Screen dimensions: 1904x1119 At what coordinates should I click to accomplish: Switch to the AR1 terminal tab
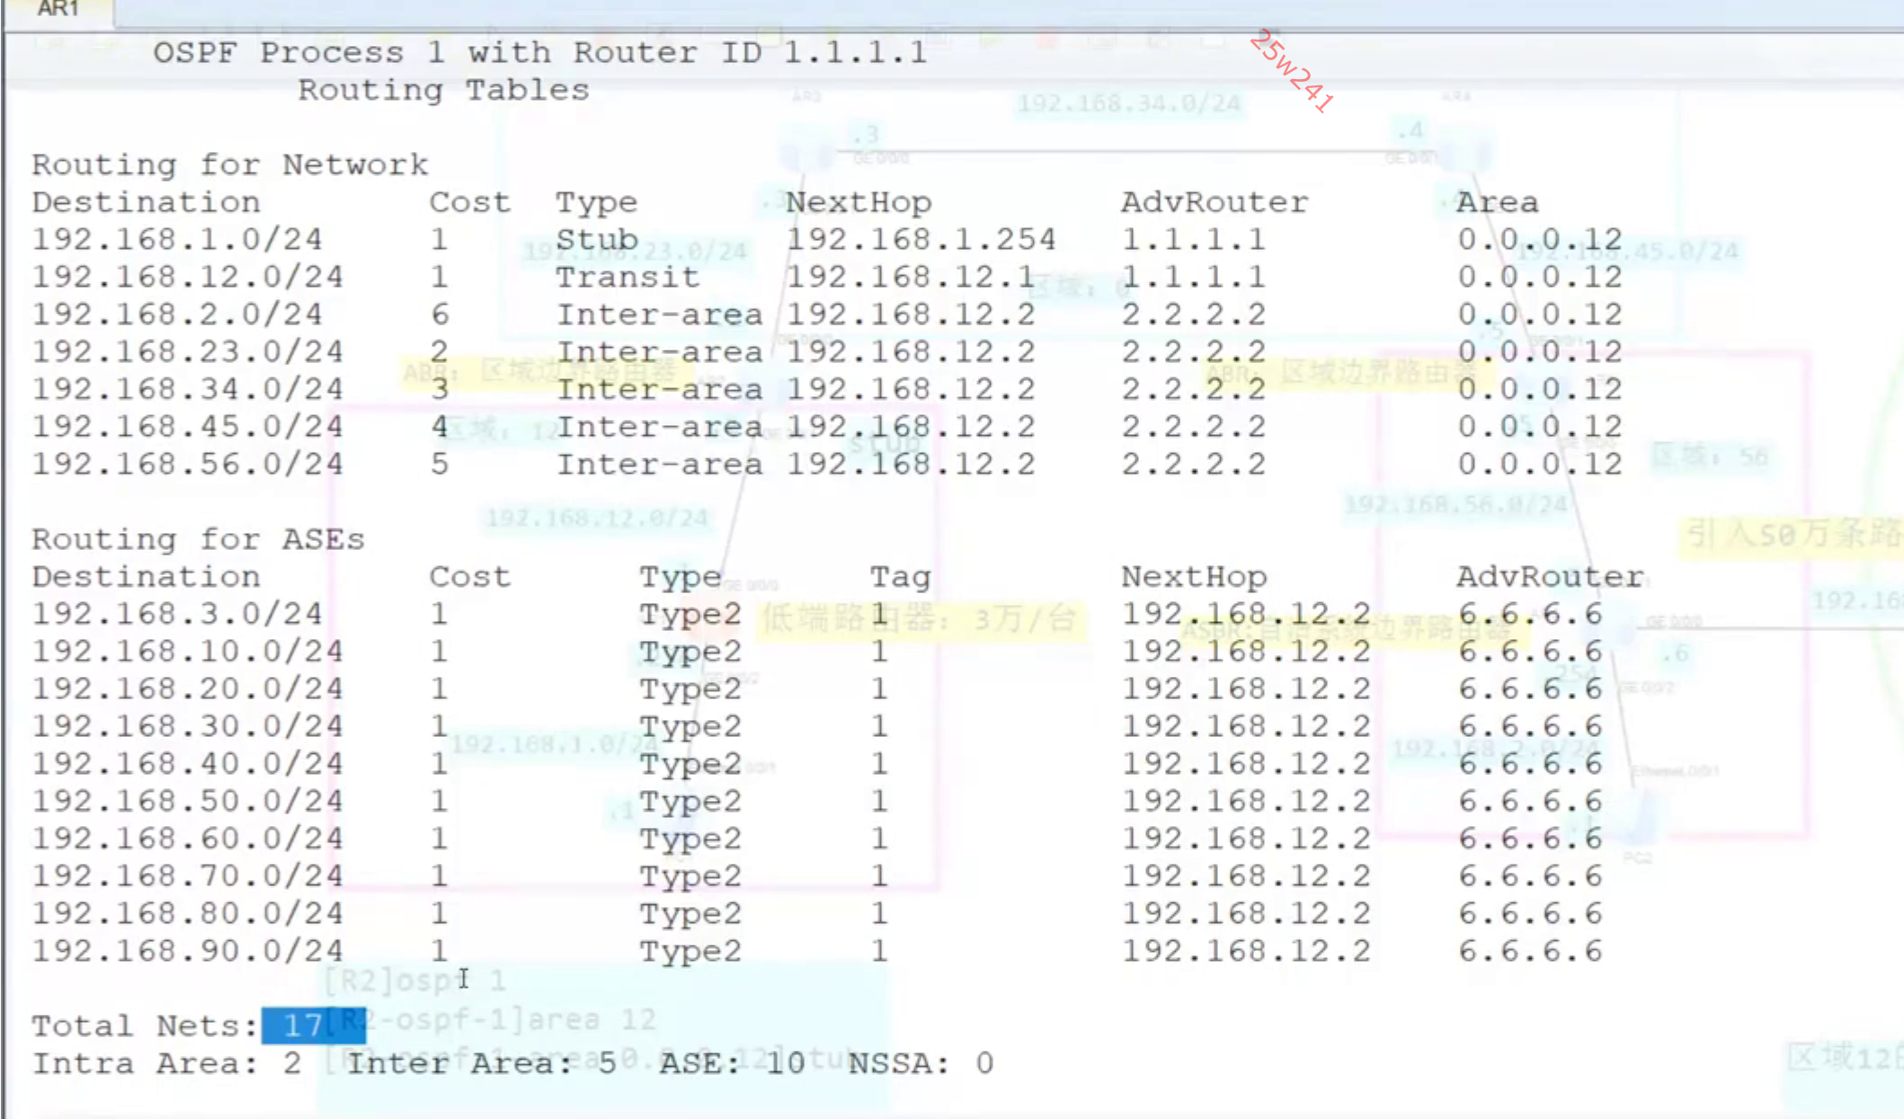[58, 10]
